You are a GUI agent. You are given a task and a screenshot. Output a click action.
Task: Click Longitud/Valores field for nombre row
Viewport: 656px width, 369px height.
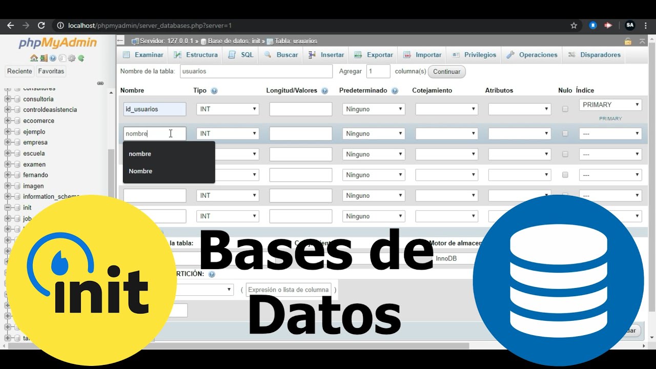[301, 134]
